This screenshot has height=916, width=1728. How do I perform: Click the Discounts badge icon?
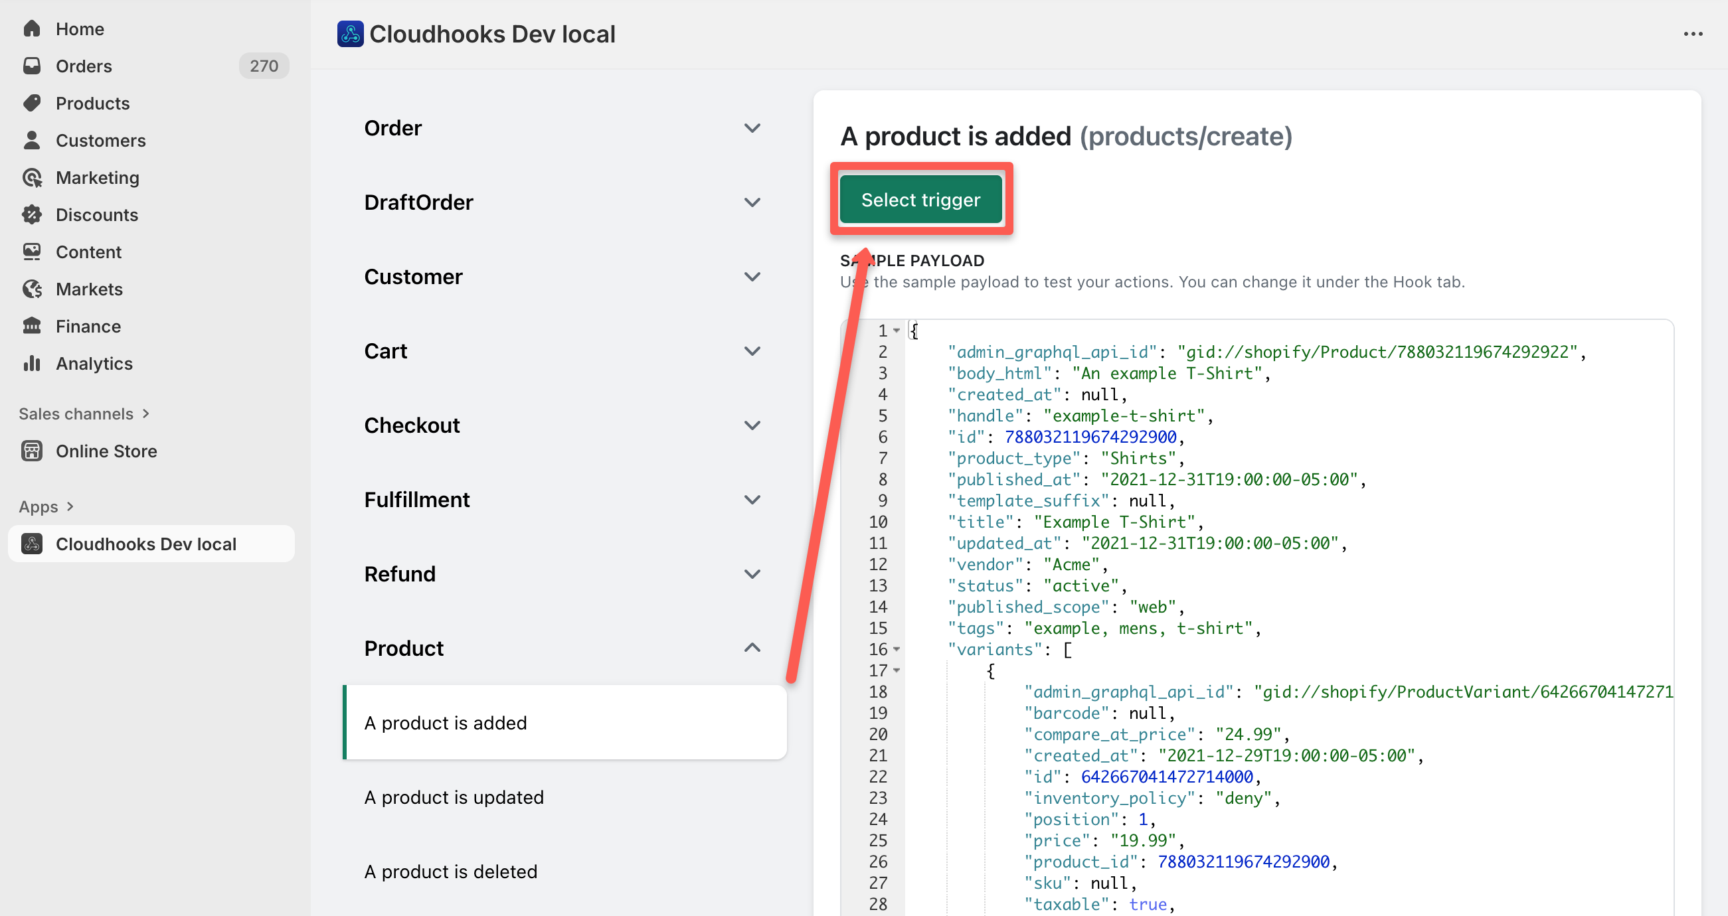[31, 214]
